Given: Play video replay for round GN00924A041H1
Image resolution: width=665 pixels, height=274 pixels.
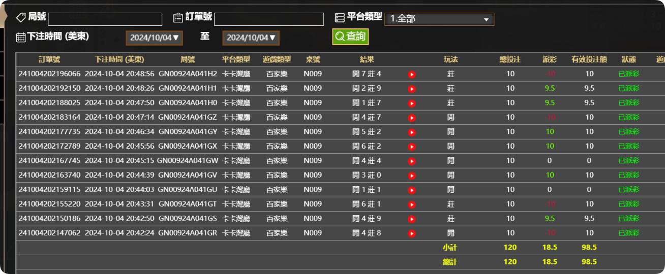Looking at the screenshot, I should pos(412,89).
